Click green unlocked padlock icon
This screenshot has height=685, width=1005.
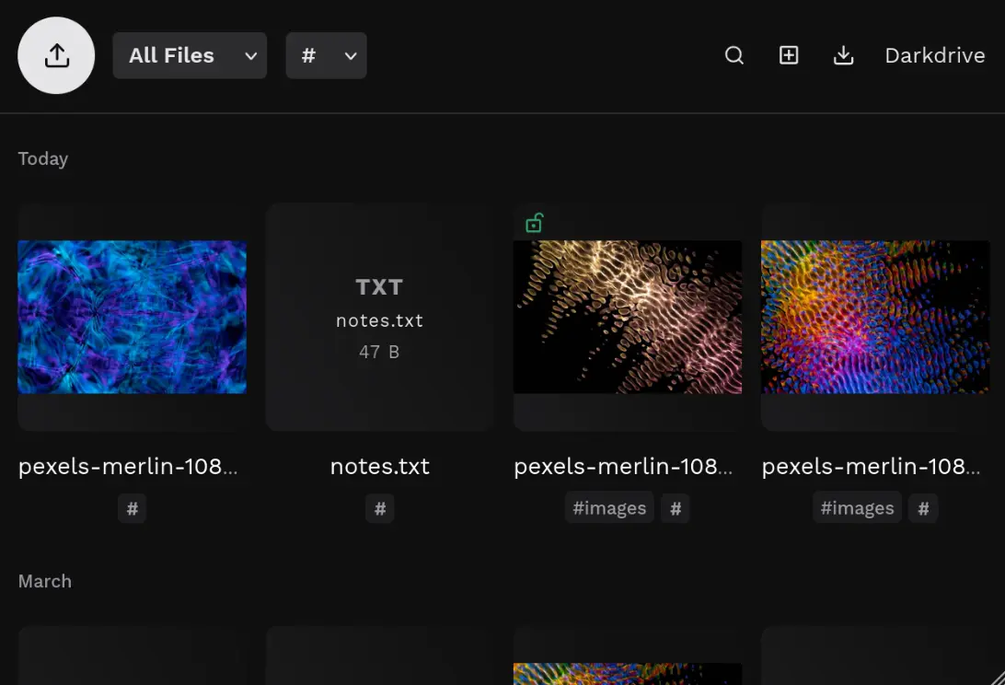coord(534,223)
